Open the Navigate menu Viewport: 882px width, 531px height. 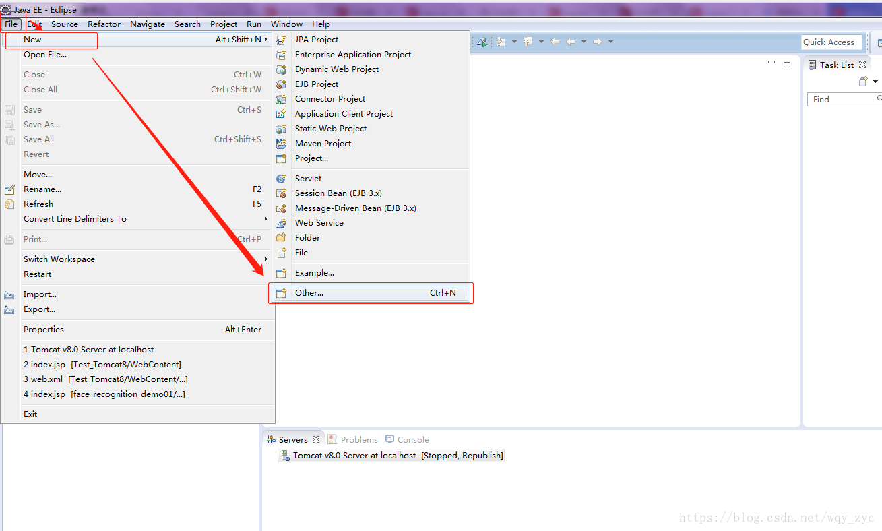click(148, 24)
